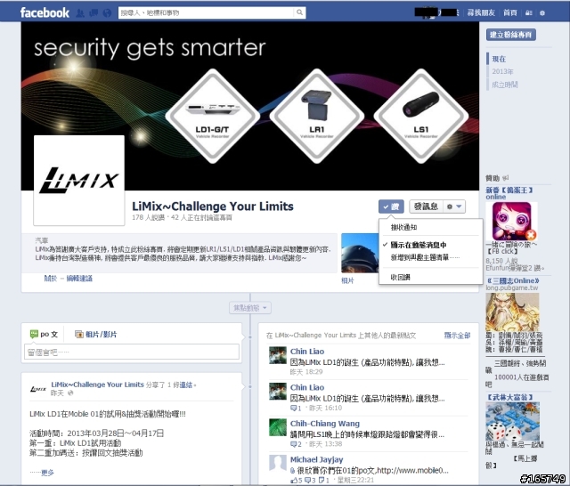The image size is (570, 486).
Task: Click Chih-Chiang Wang green avatar
Action: tap(277, 427)
